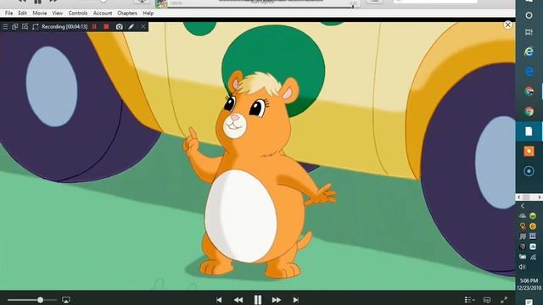Viewport: 543px width, 305px height.
Task: Open the subtitles and captions icon
Action: click(x=487, y=300)
